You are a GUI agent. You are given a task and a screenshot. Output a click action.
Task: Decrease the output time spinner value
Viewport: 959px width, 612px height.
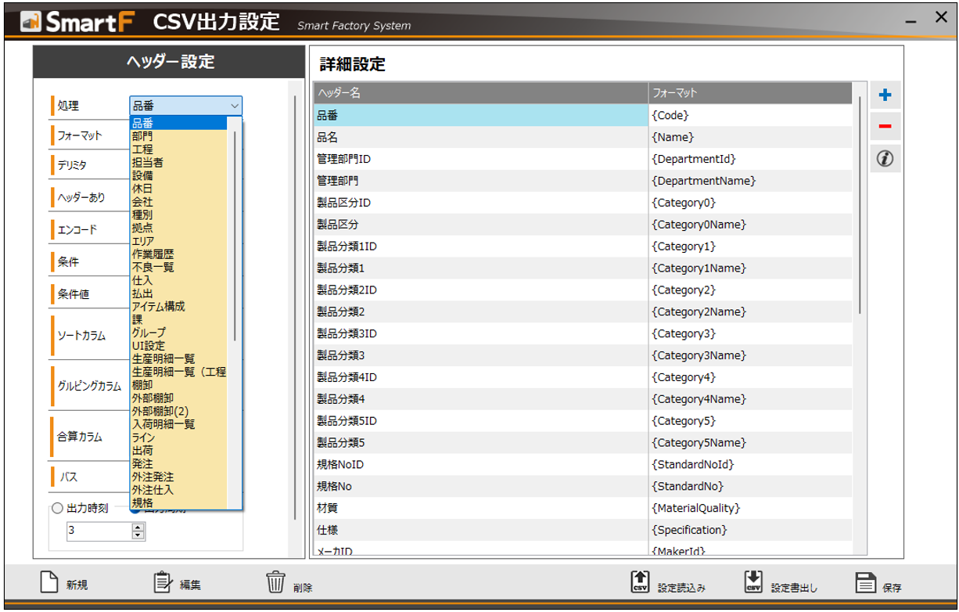[138, 536]
